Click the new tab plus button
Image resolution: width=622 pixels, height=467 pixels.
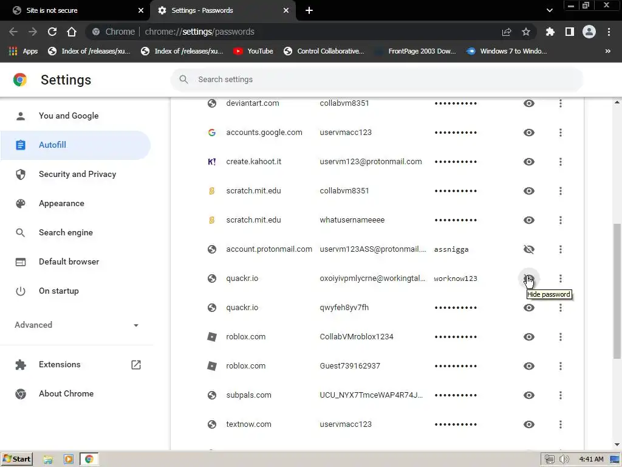pos(309,10)
